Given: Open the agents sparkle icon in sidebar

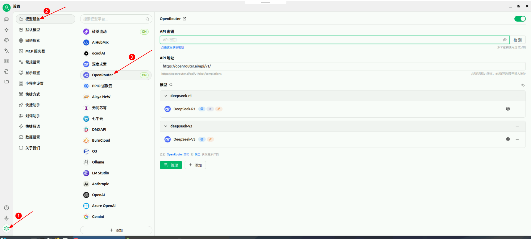Looking at the screenshot, I should pos(7,30).
